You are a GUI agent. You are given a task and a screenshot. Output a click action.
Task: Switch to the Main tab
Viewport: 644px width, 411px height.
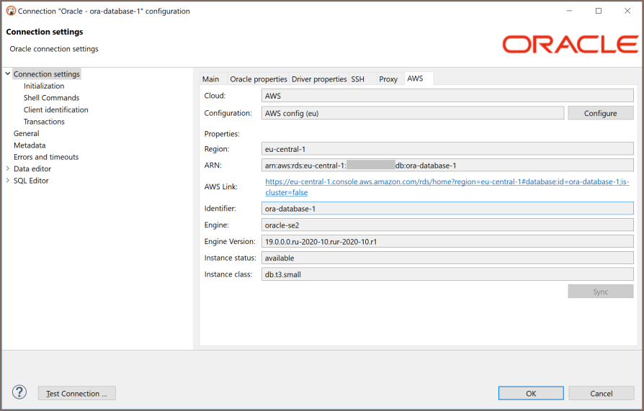coord(210,79)
